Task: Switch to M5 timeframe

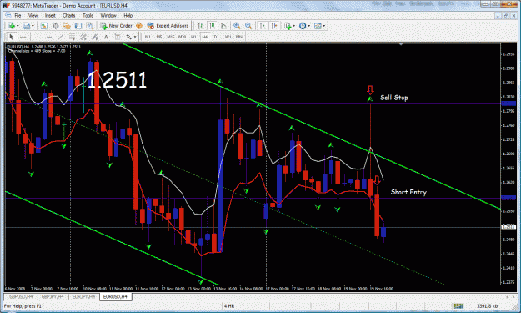Action: (x=159, y=37)
